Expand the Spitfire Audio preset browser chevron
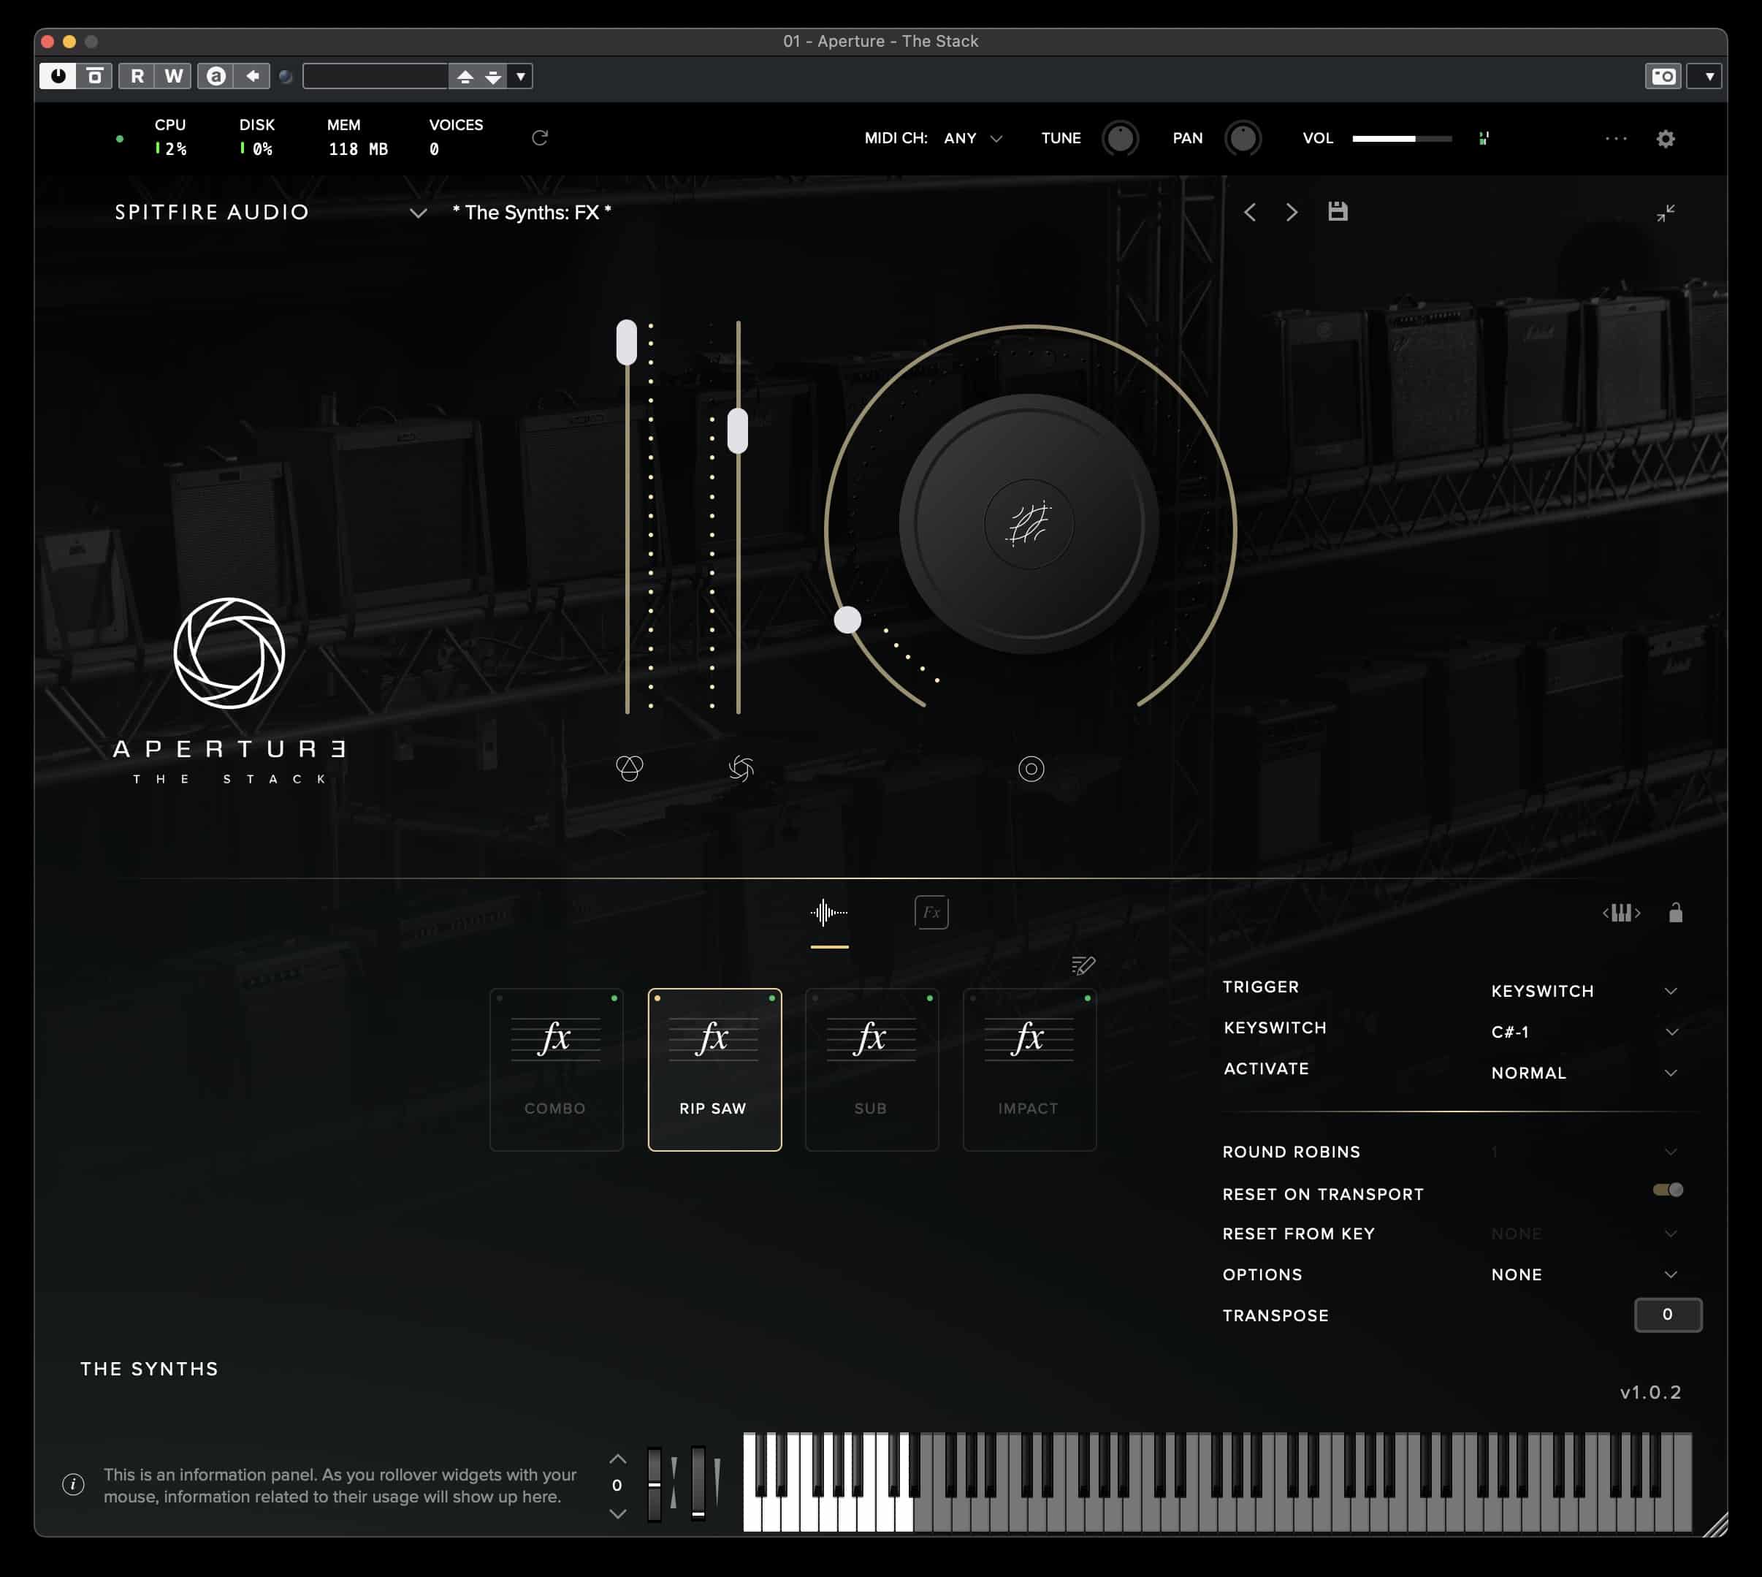 pos(419,213)
